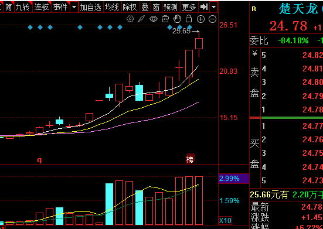
Task: Toggle the 均线 moving averages option
Action: [112, 7]
